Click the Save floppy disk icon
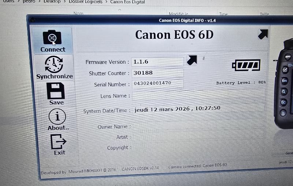293x186 pixels. (56, 91)
